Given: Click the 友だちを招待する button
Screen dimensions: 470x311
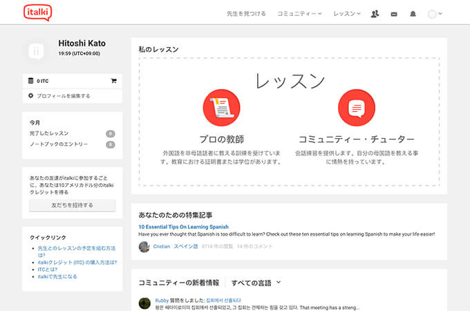Looking at the screenshot, I should (x=73, y=205).
